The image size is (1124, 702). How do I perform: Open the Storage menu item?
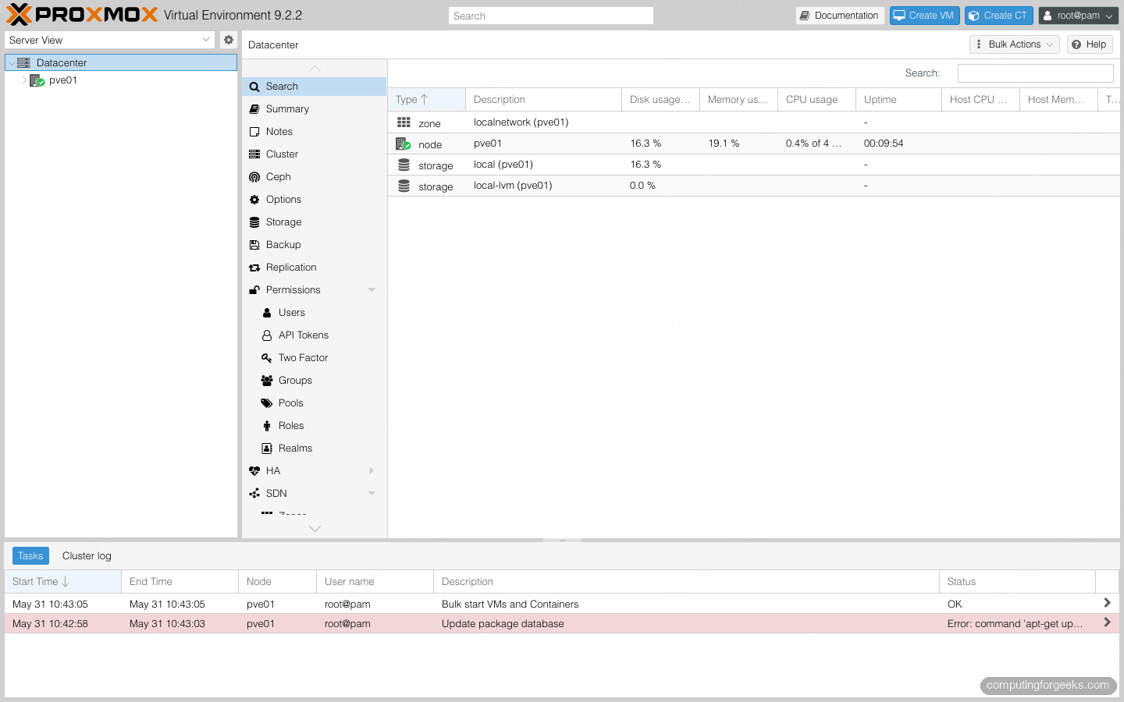(315, 222)
